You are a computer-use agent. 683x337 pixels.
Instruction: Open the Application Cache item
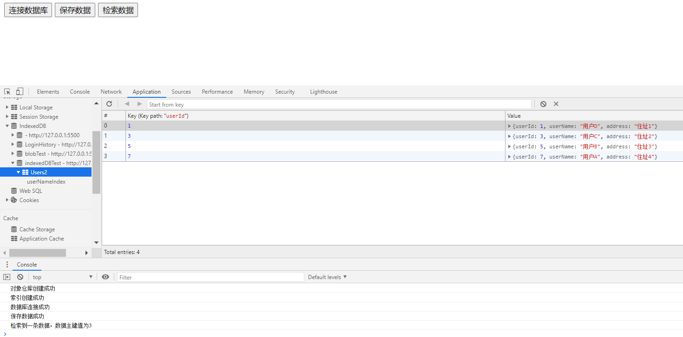click(41, 239)
